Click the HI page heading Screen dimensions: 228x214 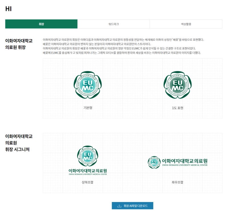point(8,9)
